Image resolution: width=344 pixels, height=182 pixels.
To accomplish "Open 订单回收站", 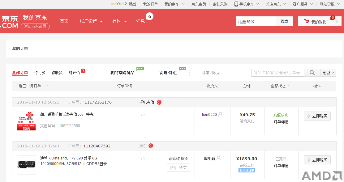I will [x=211, y=73].
